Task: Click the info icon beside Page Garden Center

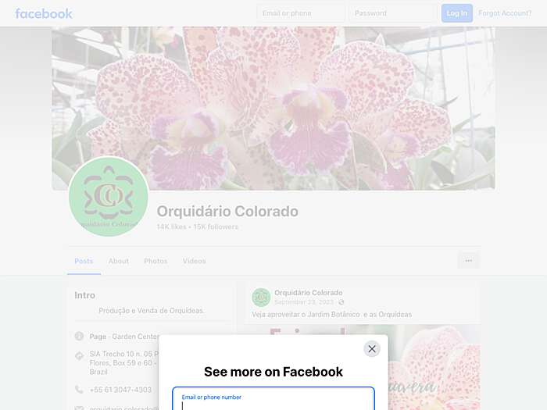Action: tap(79, 336)
